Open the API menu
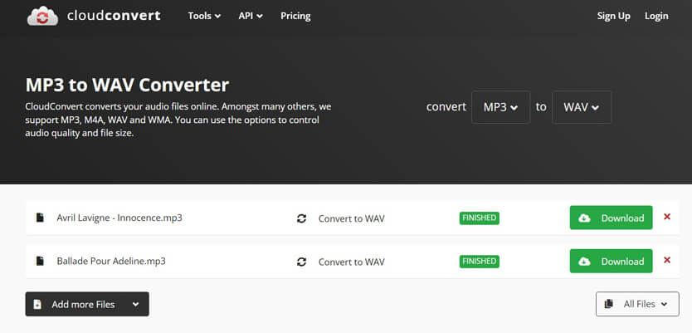 (x=251, y=16)
